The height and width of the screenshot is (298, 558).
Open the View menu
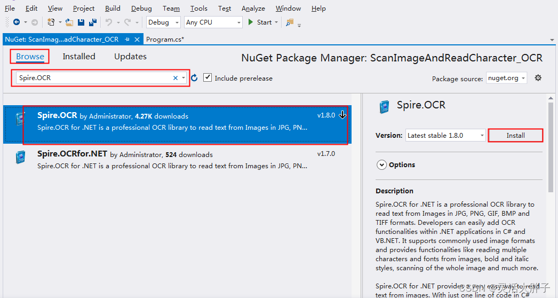[55, 8]
